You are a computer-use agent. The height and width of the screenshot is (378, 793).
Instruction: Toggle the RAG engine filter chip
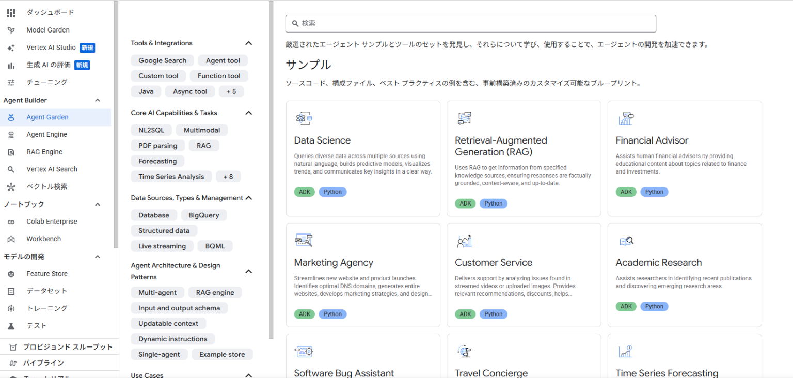coord(215,293)
